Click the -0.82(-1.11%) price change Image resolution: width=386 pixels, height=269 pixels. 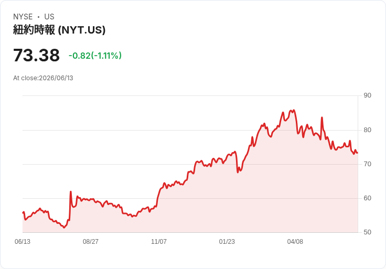tap(95, 56)
